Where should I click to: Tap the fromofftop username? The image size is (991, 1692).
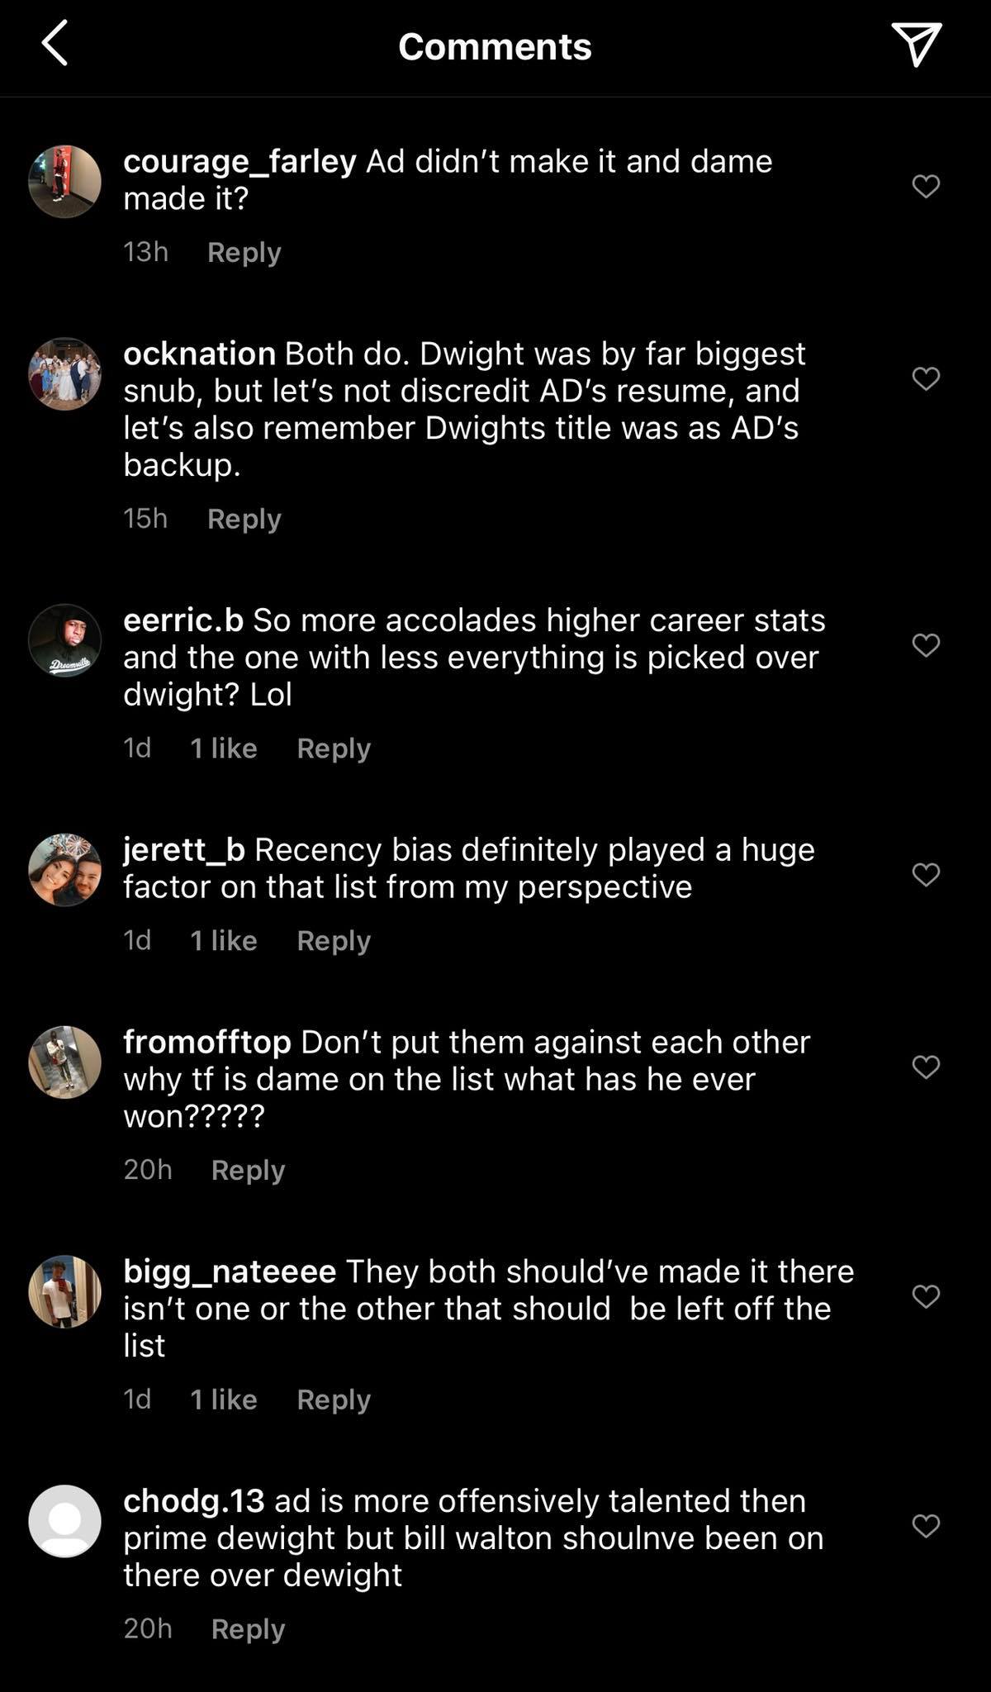coord(206,1043)
